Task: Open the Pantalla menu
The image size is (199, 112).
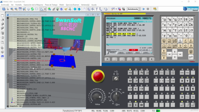Action: point(18,5)
